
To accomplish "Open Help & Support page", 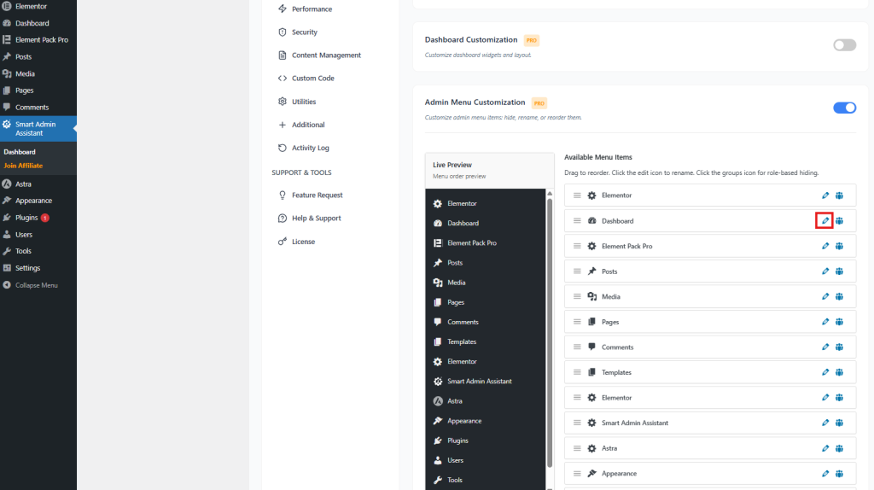I will [309, 218].
